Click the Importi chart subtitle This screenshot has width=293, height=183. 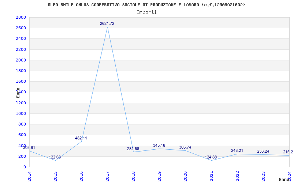[146, 12]
